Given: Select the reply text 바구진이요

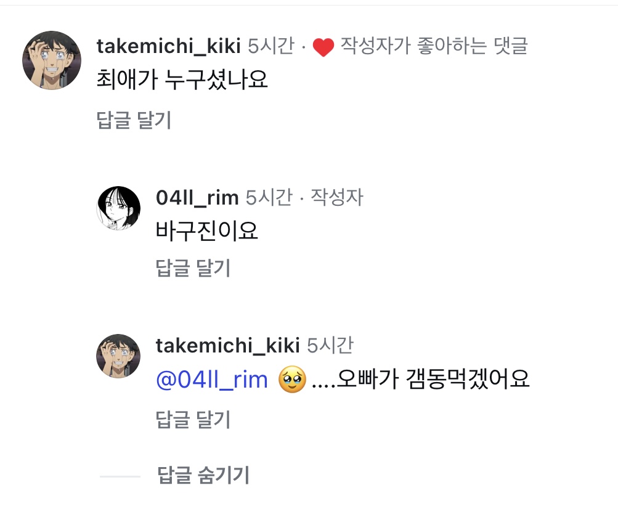Looking at the screenshot, I should click(x=207, y=231).
